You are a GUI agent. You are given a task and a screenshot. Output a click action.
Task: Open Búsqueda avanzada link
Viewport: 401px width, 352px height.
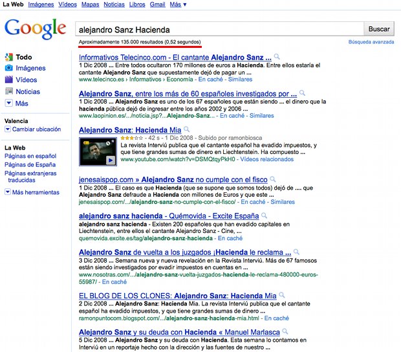click(x=371, y=42)
